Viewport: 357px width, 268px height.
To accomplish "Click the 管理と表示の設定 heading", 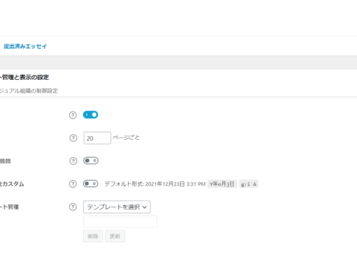I will (24, 78).
